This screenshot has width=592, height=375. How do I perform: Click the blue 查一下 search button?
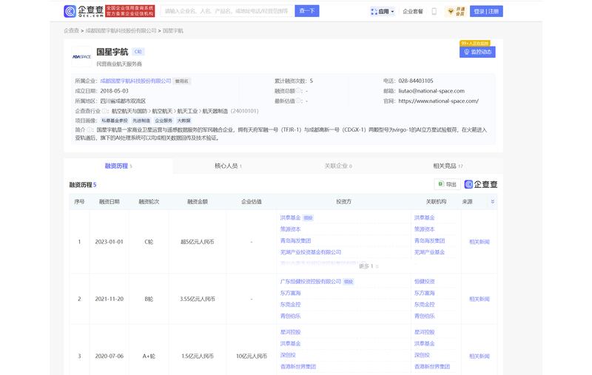pos(308,11)
